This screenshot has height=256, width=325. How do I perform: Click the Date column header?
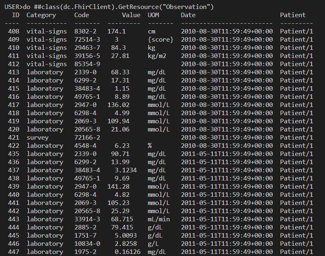(x=188, y=15)
